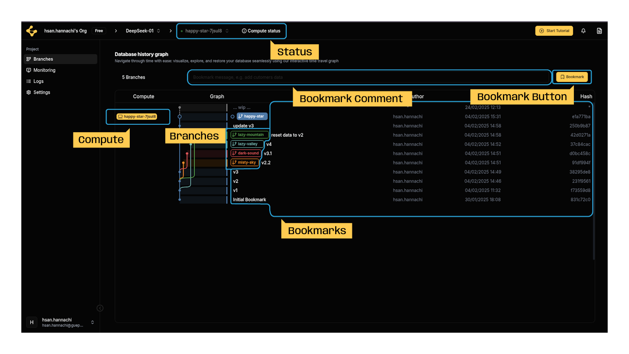
Task: Click the Start Tutorial button
Action: click(x=554, y=31)
